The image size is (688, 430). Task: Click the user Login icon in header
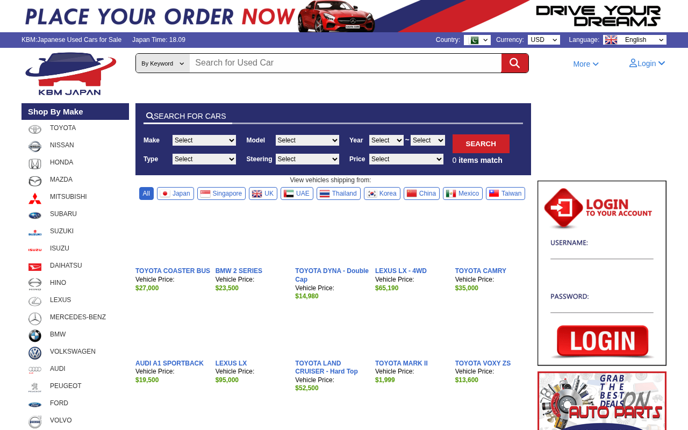633,63
